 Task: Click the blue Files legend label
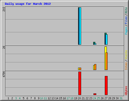(x=126, y=20)
